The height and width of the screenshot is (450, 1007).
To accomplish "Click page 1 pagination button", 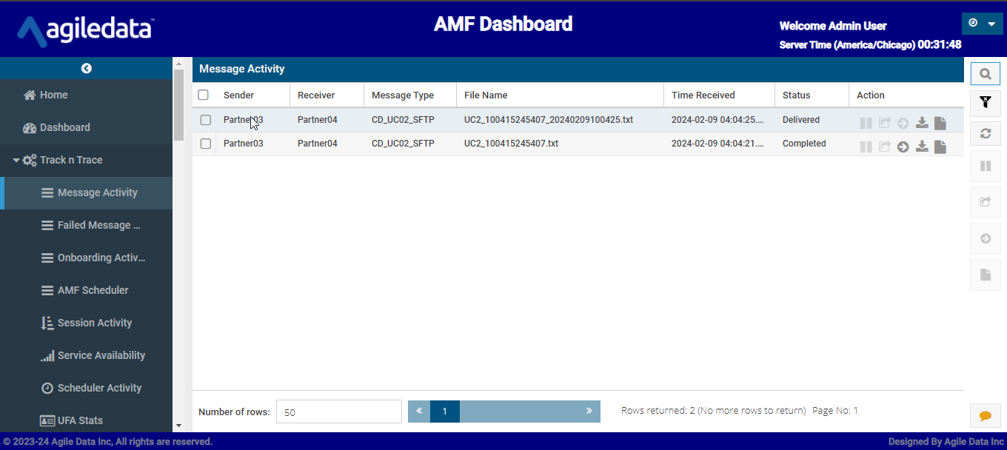I will coord(445,412).
